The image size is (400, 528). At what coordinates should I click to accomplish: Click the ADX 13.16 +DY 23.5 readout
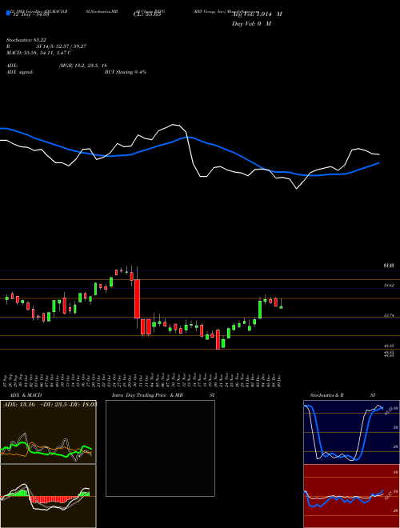(50, 404)
